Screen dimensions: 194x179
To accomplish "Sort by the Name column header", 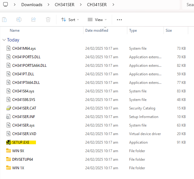I will 15,30.
